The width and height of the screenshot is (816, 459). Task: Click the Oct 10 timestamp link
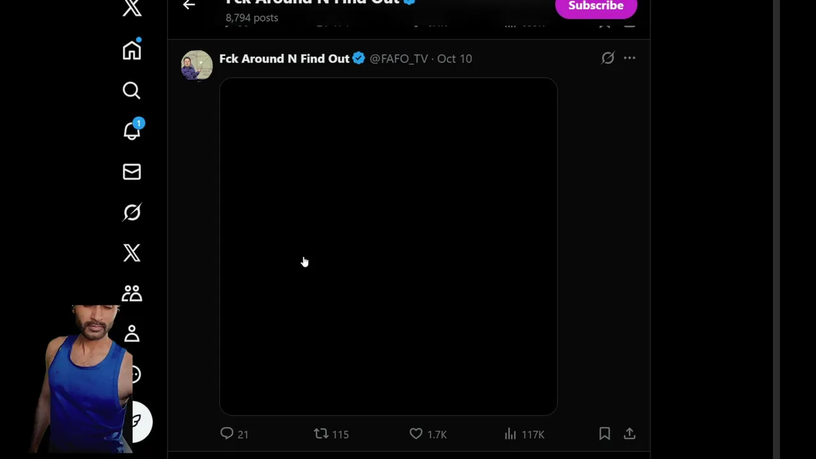(x=455, y=59)
